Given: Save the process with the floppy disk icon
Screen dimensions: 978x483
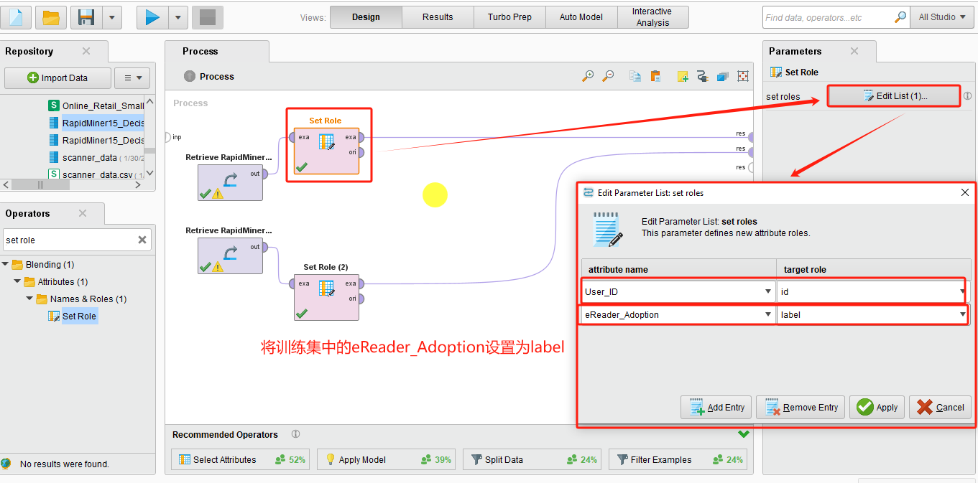Looking at the screenshot, I should [86, 17].
